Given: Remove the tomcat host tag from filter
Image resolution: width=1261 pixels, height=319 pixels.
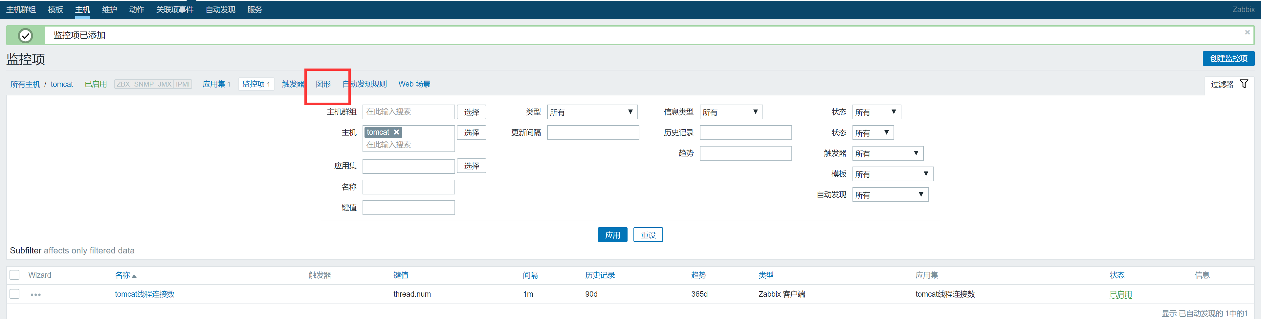Looking at the screenshot, I should pos(396,132).
